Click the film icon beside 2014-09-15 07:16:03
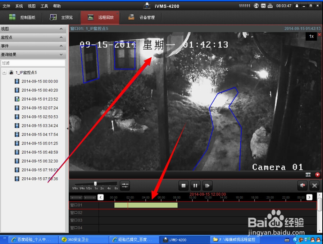 pyautogui.click(x=17, y=170)
